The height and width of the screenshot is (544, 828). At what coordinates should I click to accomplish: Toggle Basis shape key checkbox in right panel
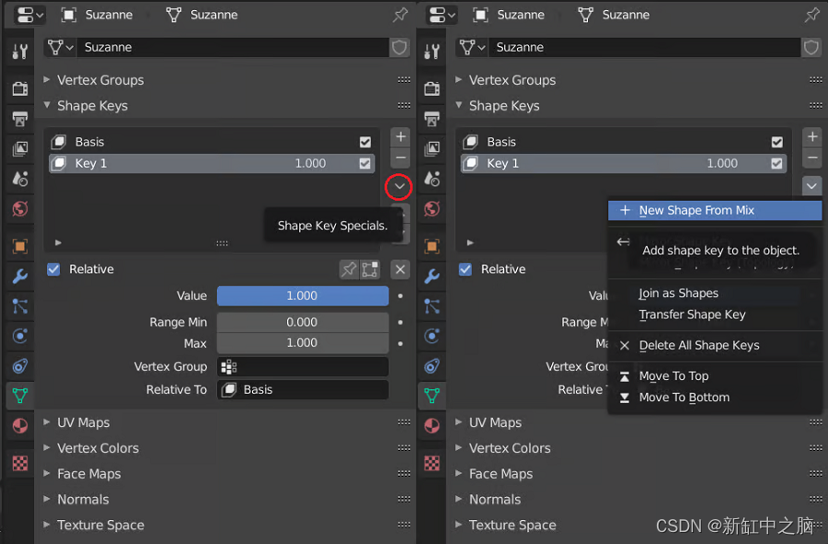click(x=776, y=142)
